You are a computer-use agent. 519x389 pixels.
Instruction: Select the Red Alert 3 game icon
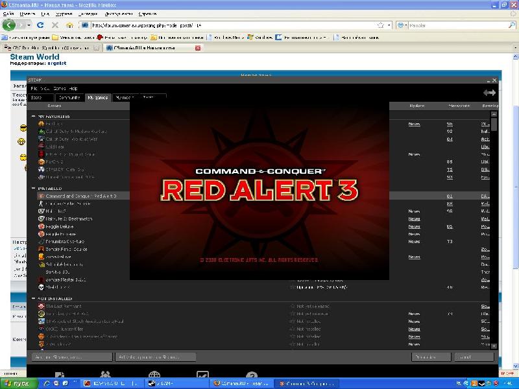click(41, 196)
